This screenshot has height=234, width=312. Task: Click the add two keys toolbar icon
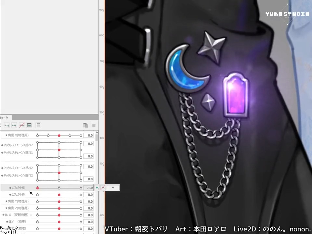point(6,125)
